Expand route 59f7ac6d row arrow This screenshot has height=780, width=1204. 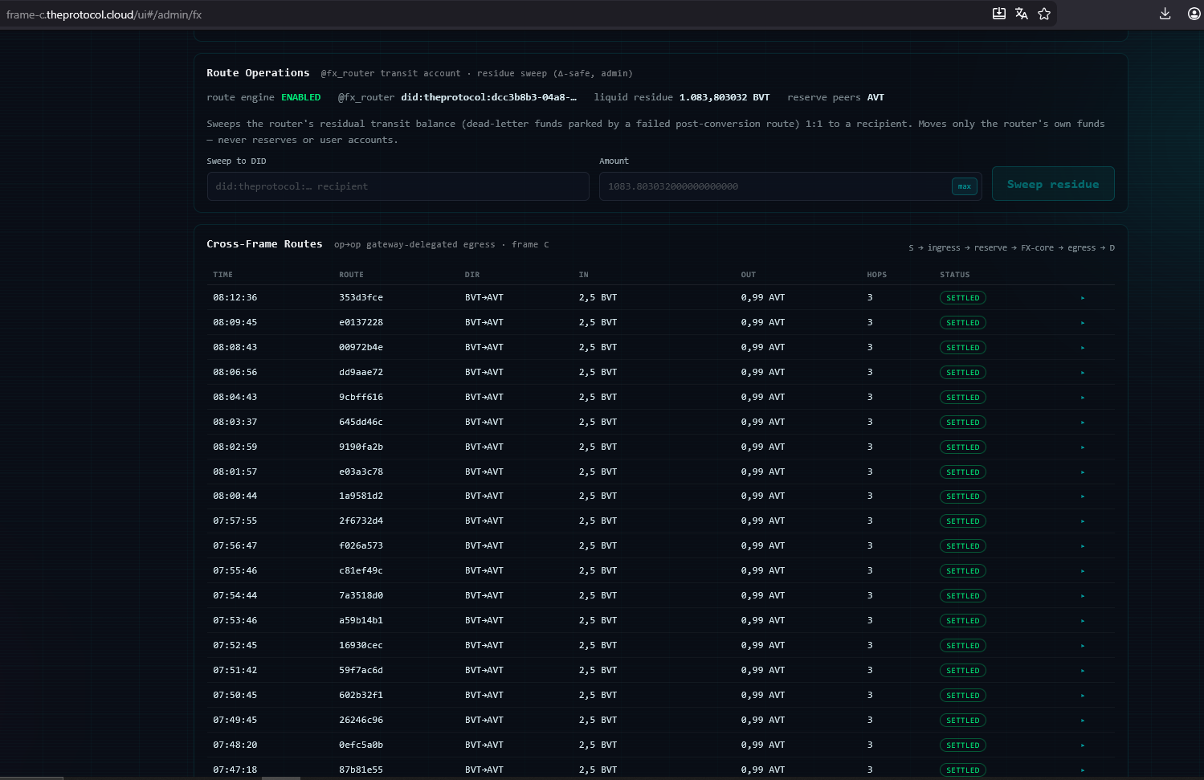(x=1083, y=671)
